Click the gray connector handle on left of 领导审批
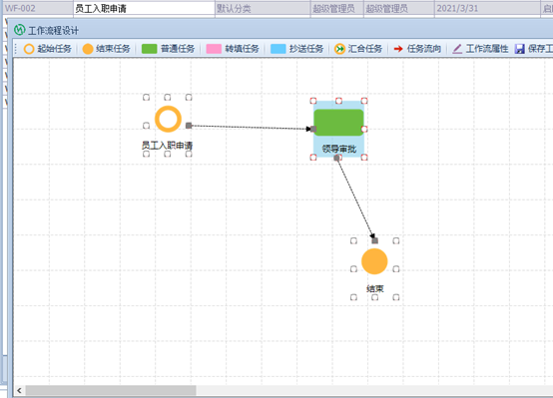Viewport: 553px width, 398px height. (x=313, y=129)
